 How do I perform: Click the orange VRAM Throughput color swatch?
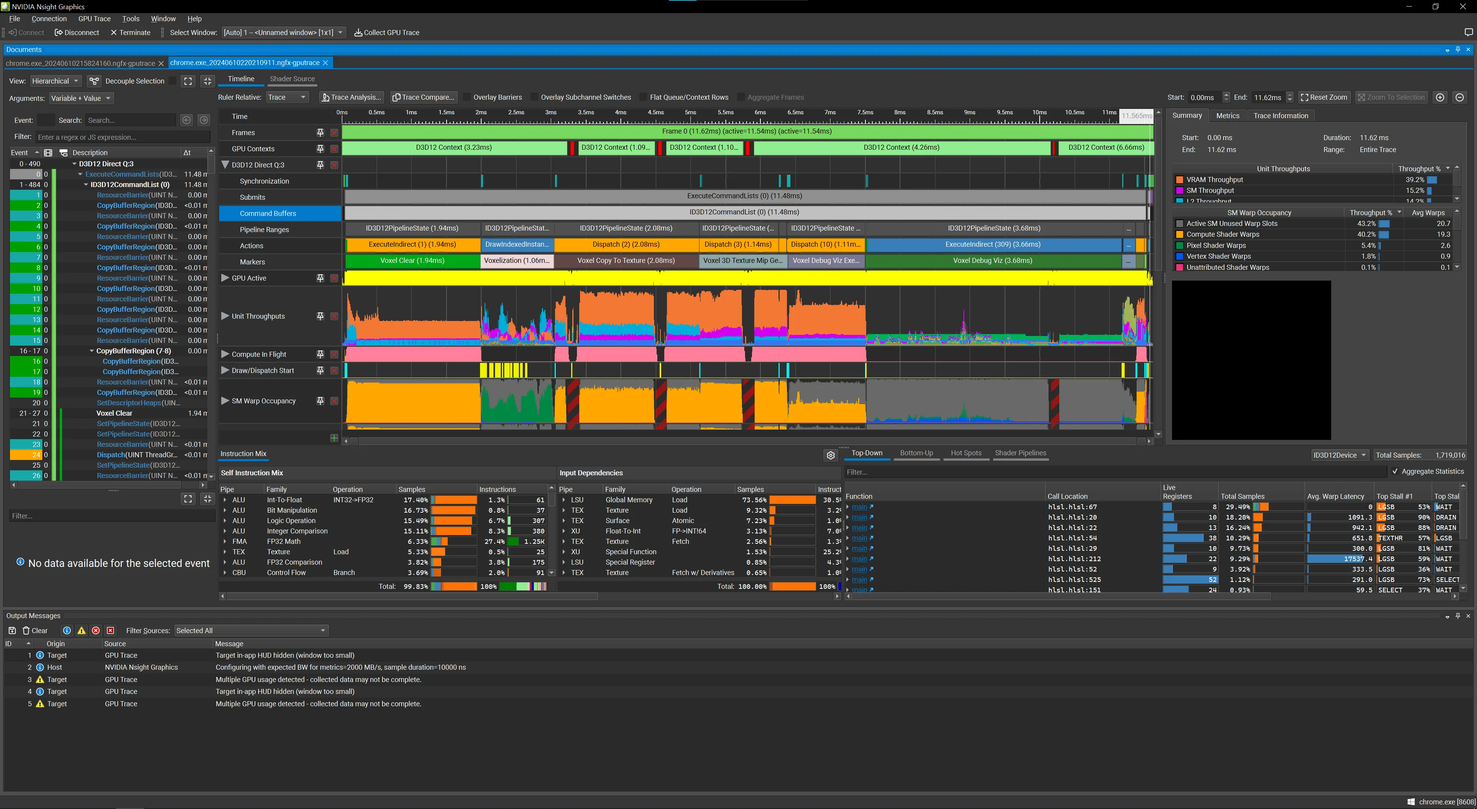click(x=1179, y=180)
